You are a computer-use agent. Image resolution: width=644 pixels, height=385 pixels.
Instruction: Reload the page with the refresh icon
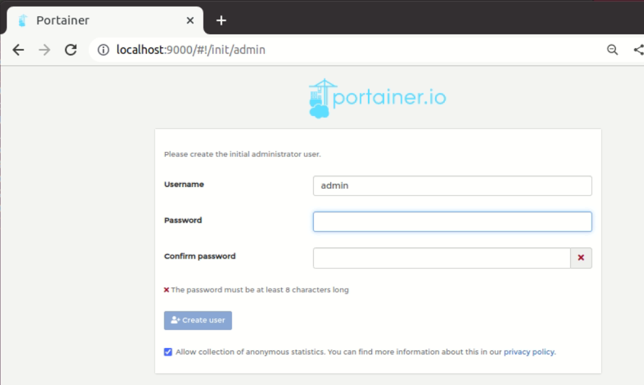point(70,50)
